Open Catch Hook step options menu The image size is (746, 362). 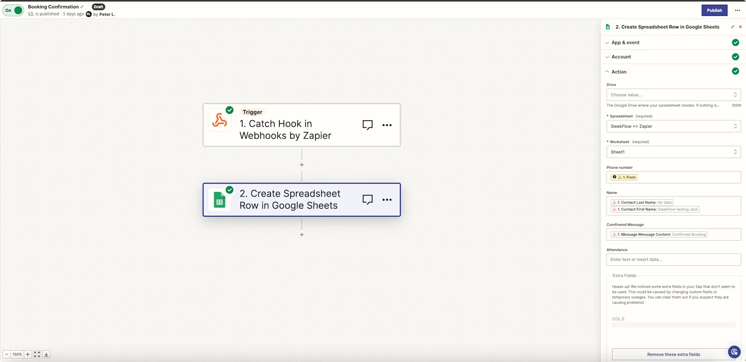click(x=387, y=125)
